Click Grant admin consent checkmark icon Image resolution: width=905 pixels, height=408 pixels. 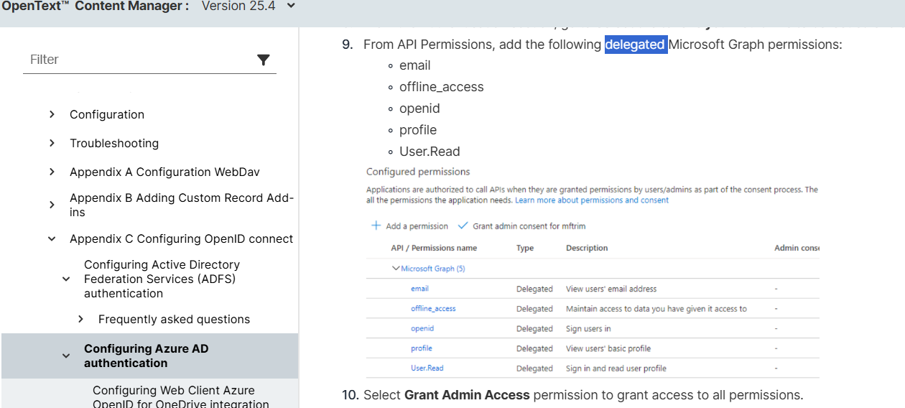tap(463, 226)
